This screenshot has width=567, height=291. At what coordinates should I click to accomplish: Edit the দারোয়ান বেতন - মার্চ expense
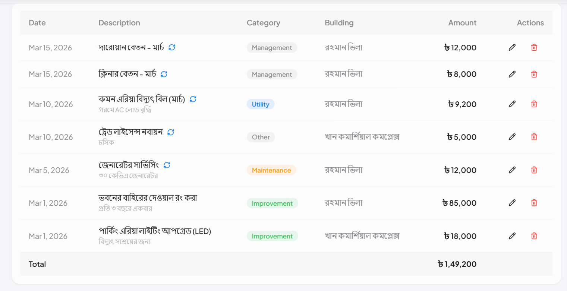(x=512, y=47)
